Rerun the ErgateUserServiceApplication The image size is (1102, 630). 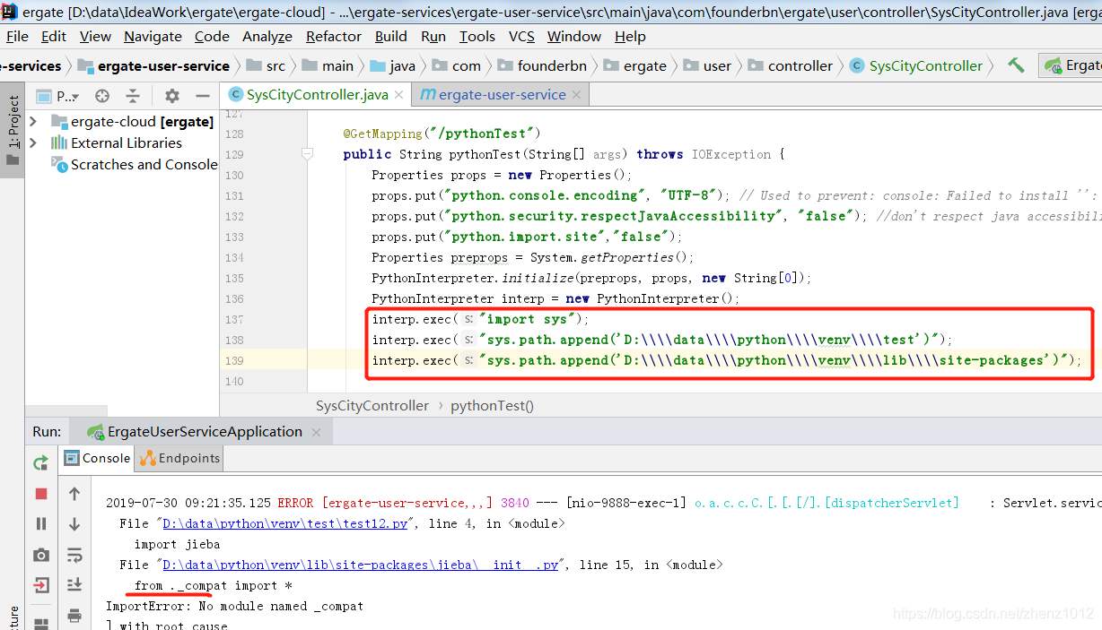coord(40,463)
